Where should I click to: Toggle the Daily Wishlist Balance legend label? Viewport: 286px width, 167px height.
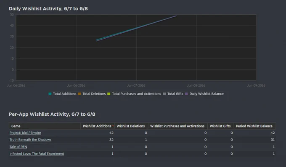[207, 94]
